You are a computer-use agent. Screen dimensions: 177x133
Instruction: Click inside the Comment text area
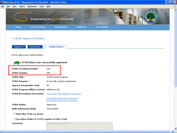(x=79, y=126)
